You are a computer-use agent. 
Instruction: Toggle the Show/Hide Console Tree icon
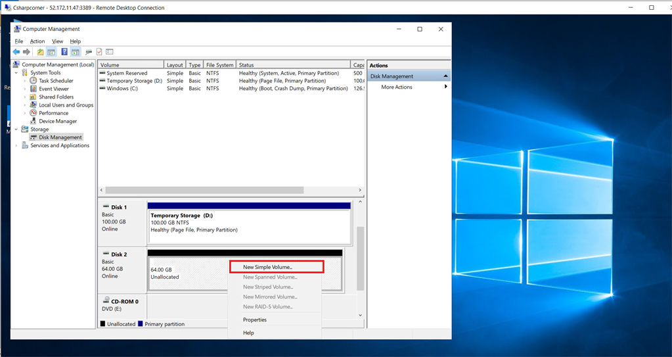[51, 52]
